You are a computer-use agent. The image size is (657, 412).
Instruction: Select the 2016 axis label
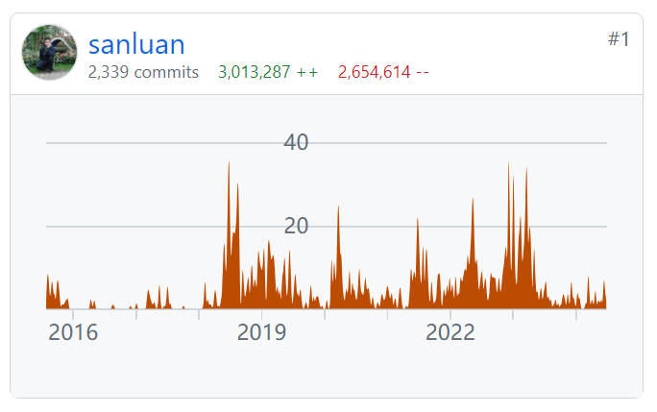(x=73, y=333)
